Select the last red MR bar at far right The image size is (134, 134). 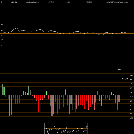tap(119, 99)
